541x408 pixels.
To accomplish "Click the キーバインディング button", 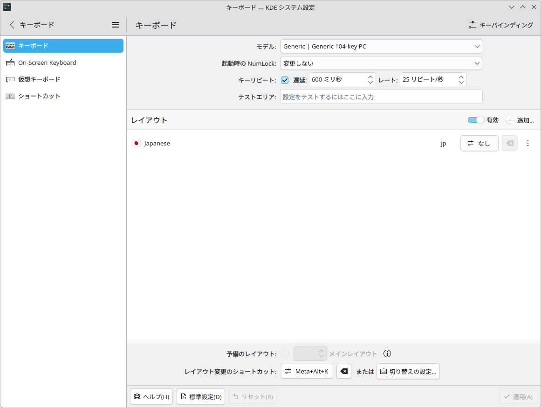I will (x=500, y=25).
